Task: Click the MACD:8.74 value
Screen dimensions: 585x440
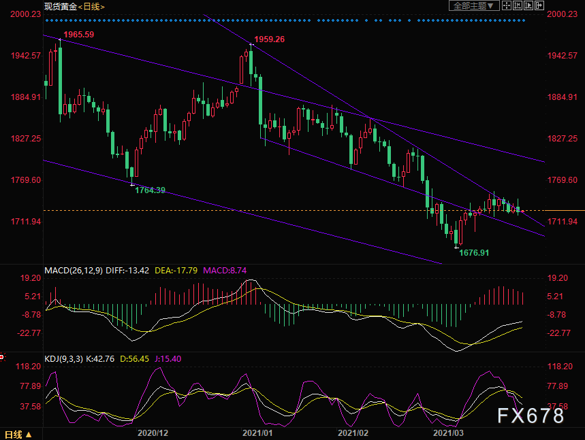Action: coord(225,271)
